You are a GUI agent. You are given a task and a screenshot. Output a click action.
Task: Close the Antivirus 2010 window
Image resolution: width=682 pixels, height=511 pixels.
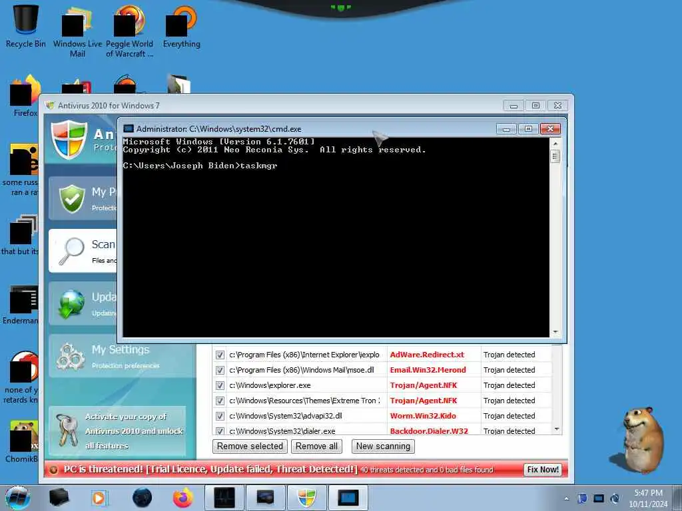click(557, 106)
